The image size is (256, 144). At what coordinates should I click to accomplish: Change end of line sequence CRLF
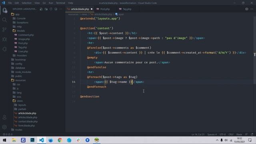(x=231, y=134)
